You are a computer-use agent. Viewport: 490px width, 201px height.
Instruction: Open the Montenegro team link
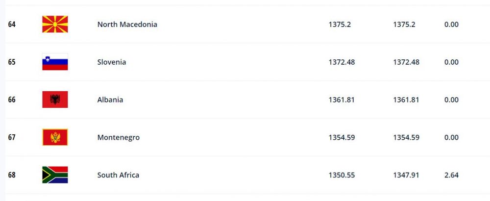click(x=119, y=138)
